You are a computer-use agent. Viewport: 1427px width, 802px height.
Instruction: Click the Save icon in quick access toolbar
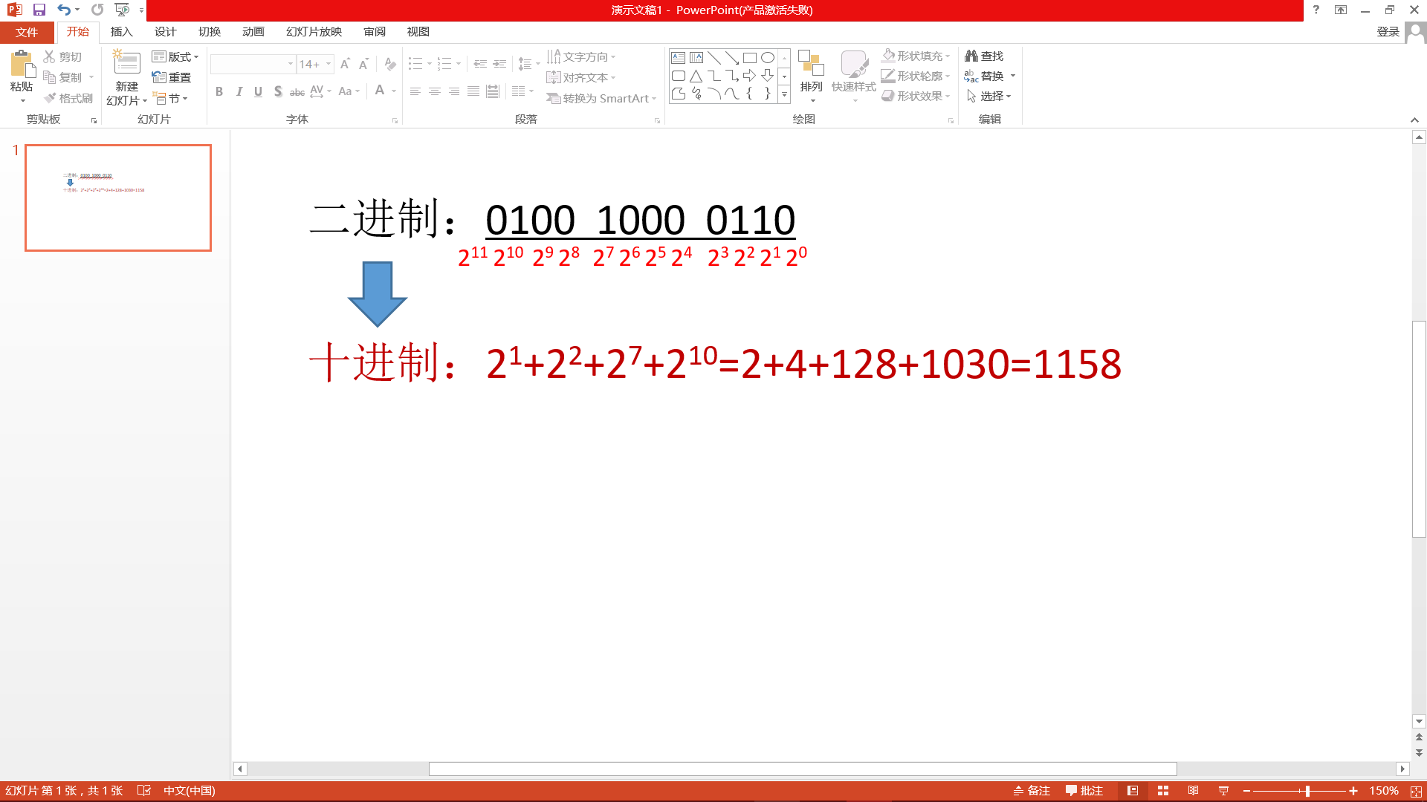point(39,10)
